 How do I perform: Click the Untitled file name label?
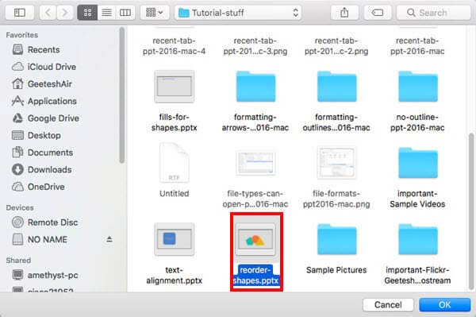point(175,193)
